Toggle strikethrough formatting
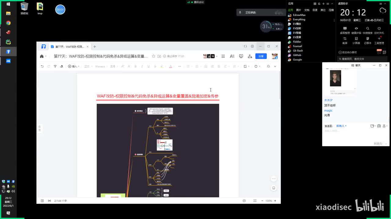 155,66
